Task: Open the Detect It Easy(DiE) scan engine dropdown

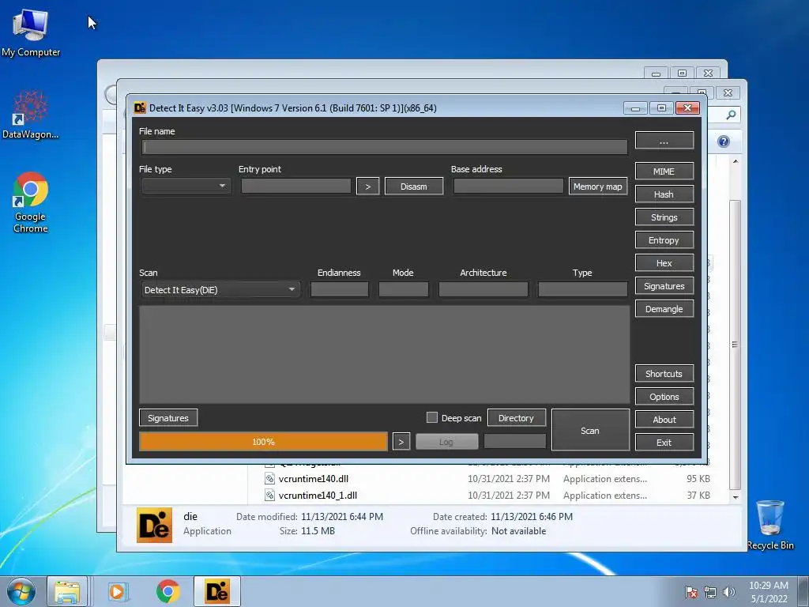Action: (x=220, y=289)
